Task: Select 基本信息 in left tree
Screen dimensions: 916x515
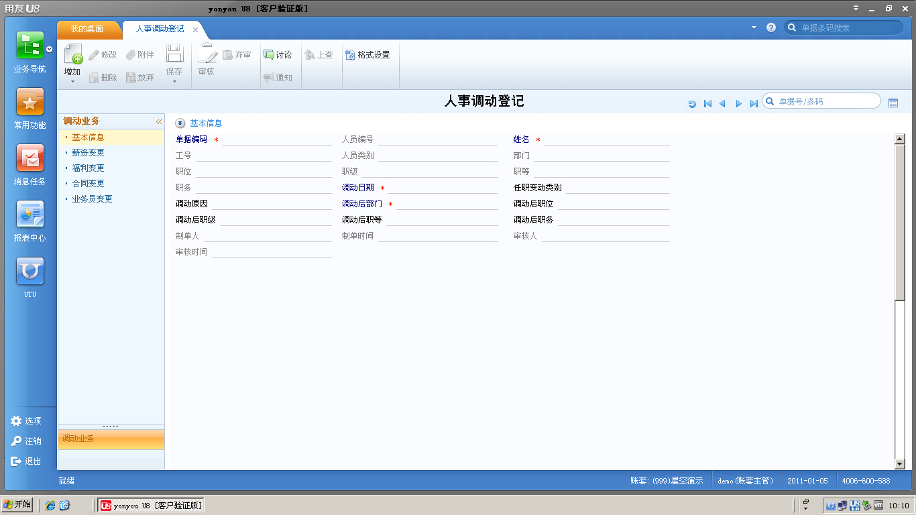Action: [111, 137]
